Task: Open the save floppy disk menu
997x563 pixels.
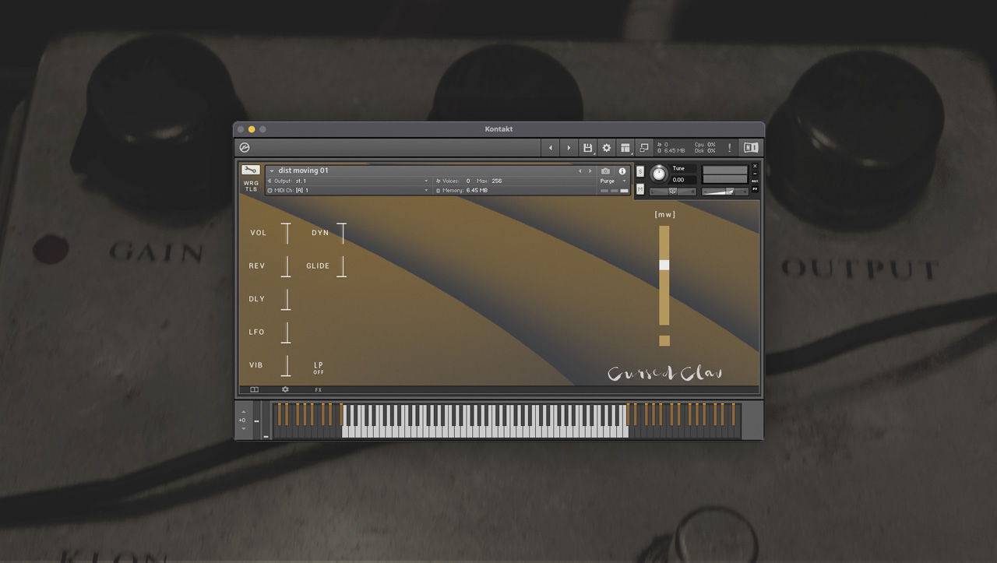Action: pyautogui.click(x=588, y=148)
